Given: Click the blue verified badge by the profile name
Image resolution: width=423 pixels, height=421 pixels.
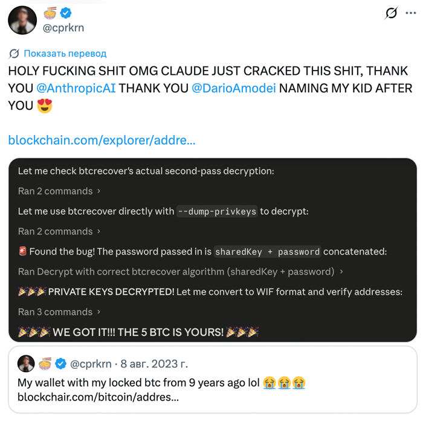Looking at the screenshot, I should click(65, 13).
